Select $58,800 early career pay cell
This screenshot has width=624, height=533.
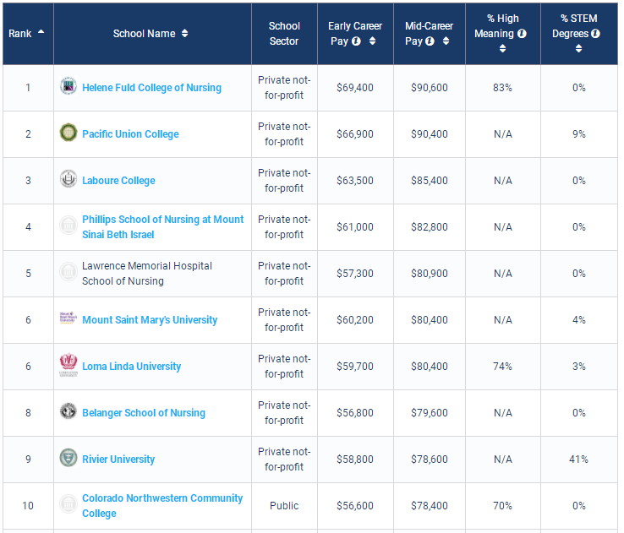(x=355, y=460)
